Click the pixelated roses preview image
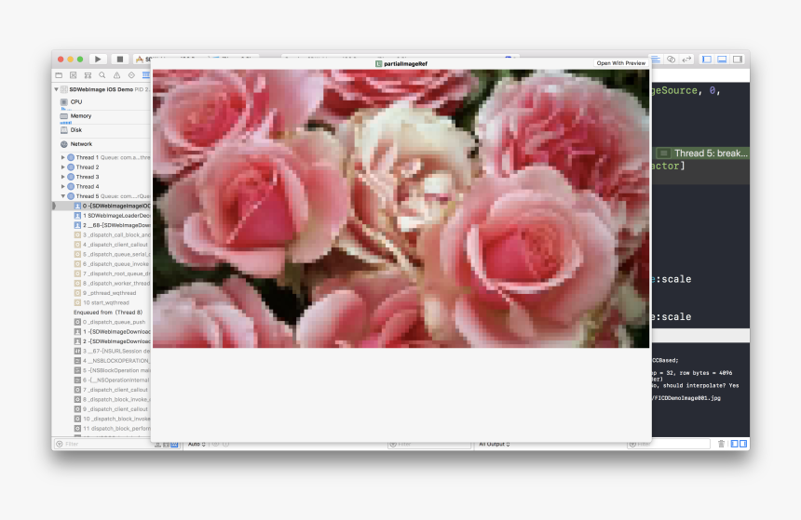This screenshot has width=801, height=520. 401,208
